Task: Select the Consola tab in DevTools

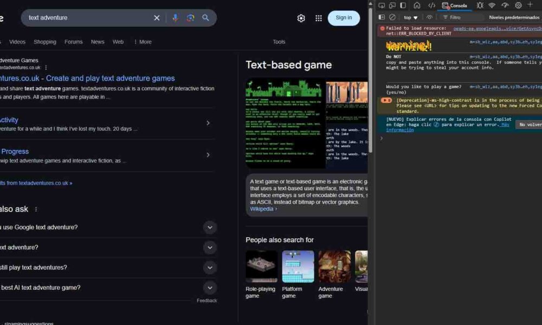Action: coord(455,5)
